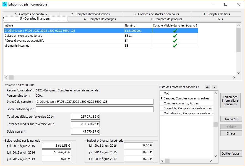Image resolution: width=245 pixels, height=166 pixels.
Task: Click scroll up arrow of the accounts list
Action: pos(239,25)
